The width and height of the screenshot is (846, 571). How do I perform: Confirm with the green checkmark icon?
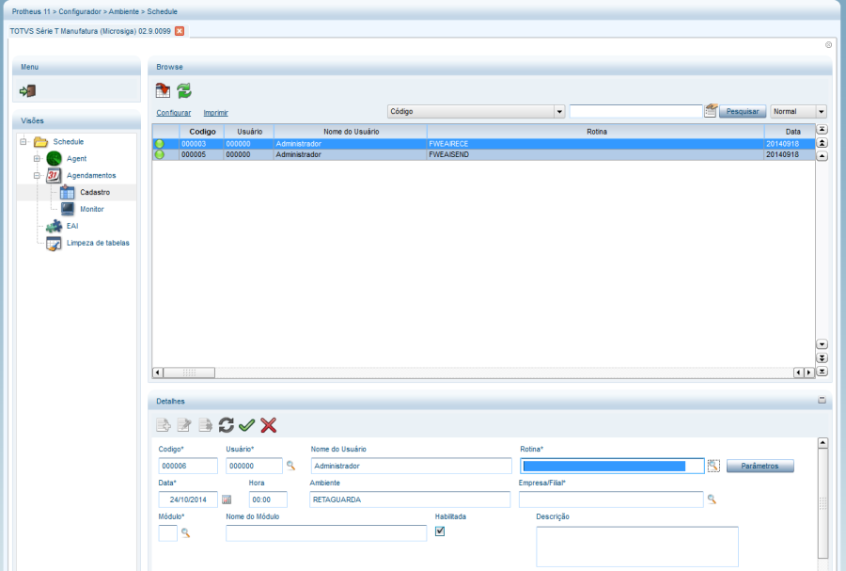click(246, 425)
